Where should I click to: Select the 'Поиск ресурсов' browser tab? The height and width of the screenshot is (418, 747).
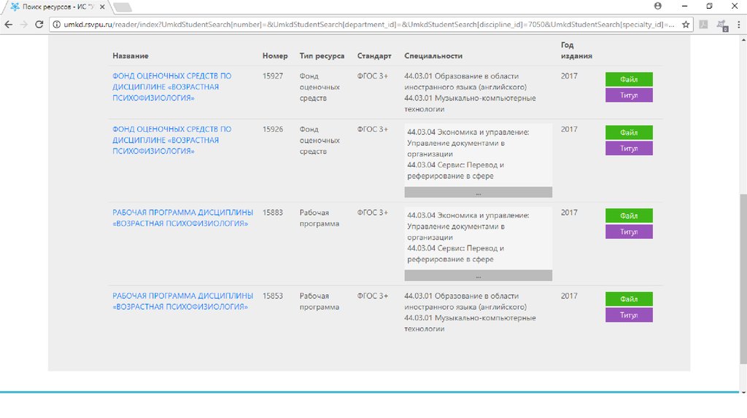click(x=56, y=7)
